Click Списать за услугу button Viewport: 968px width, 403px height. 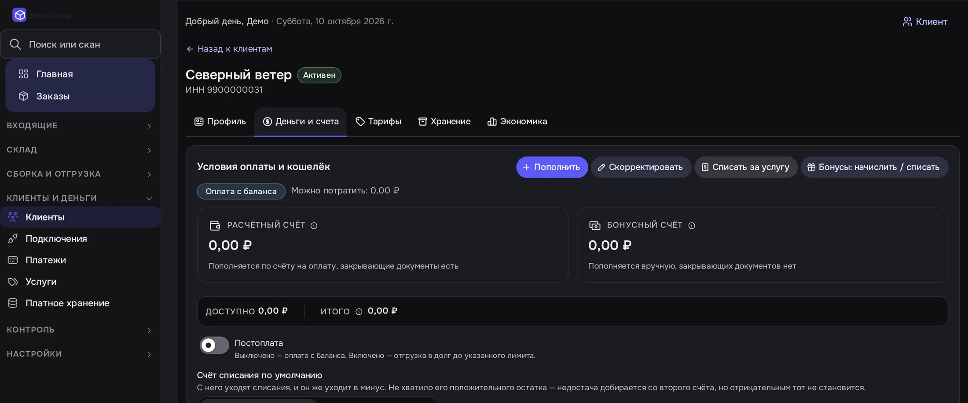pos(746,167)
